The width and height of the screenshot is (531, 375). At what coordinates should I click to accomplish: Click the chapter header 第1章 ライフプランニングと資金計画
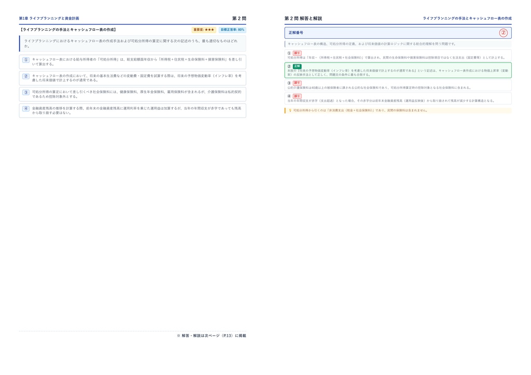coord(49,18)
